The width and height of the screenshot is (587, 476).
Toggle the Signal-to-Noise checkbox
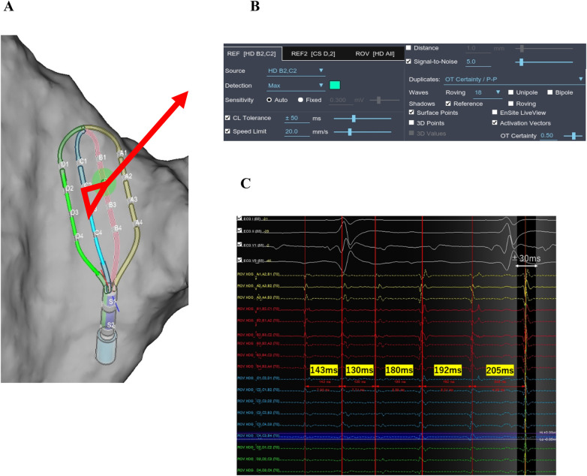click(408, 62)
